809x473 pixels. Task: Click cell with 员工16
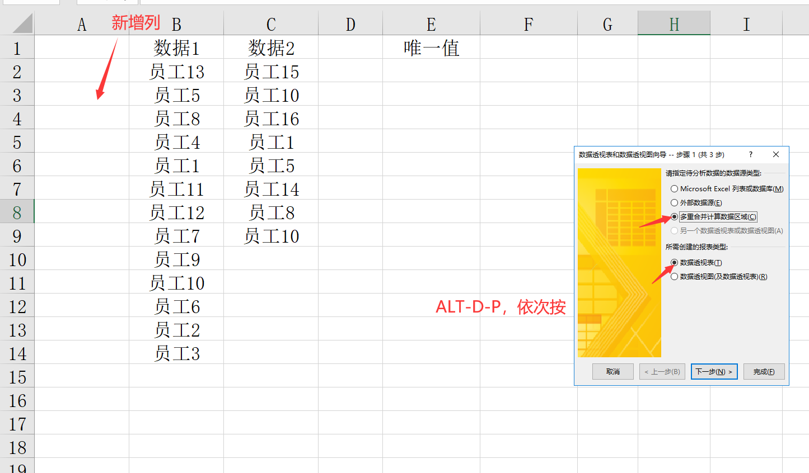(x=271, y=118)
